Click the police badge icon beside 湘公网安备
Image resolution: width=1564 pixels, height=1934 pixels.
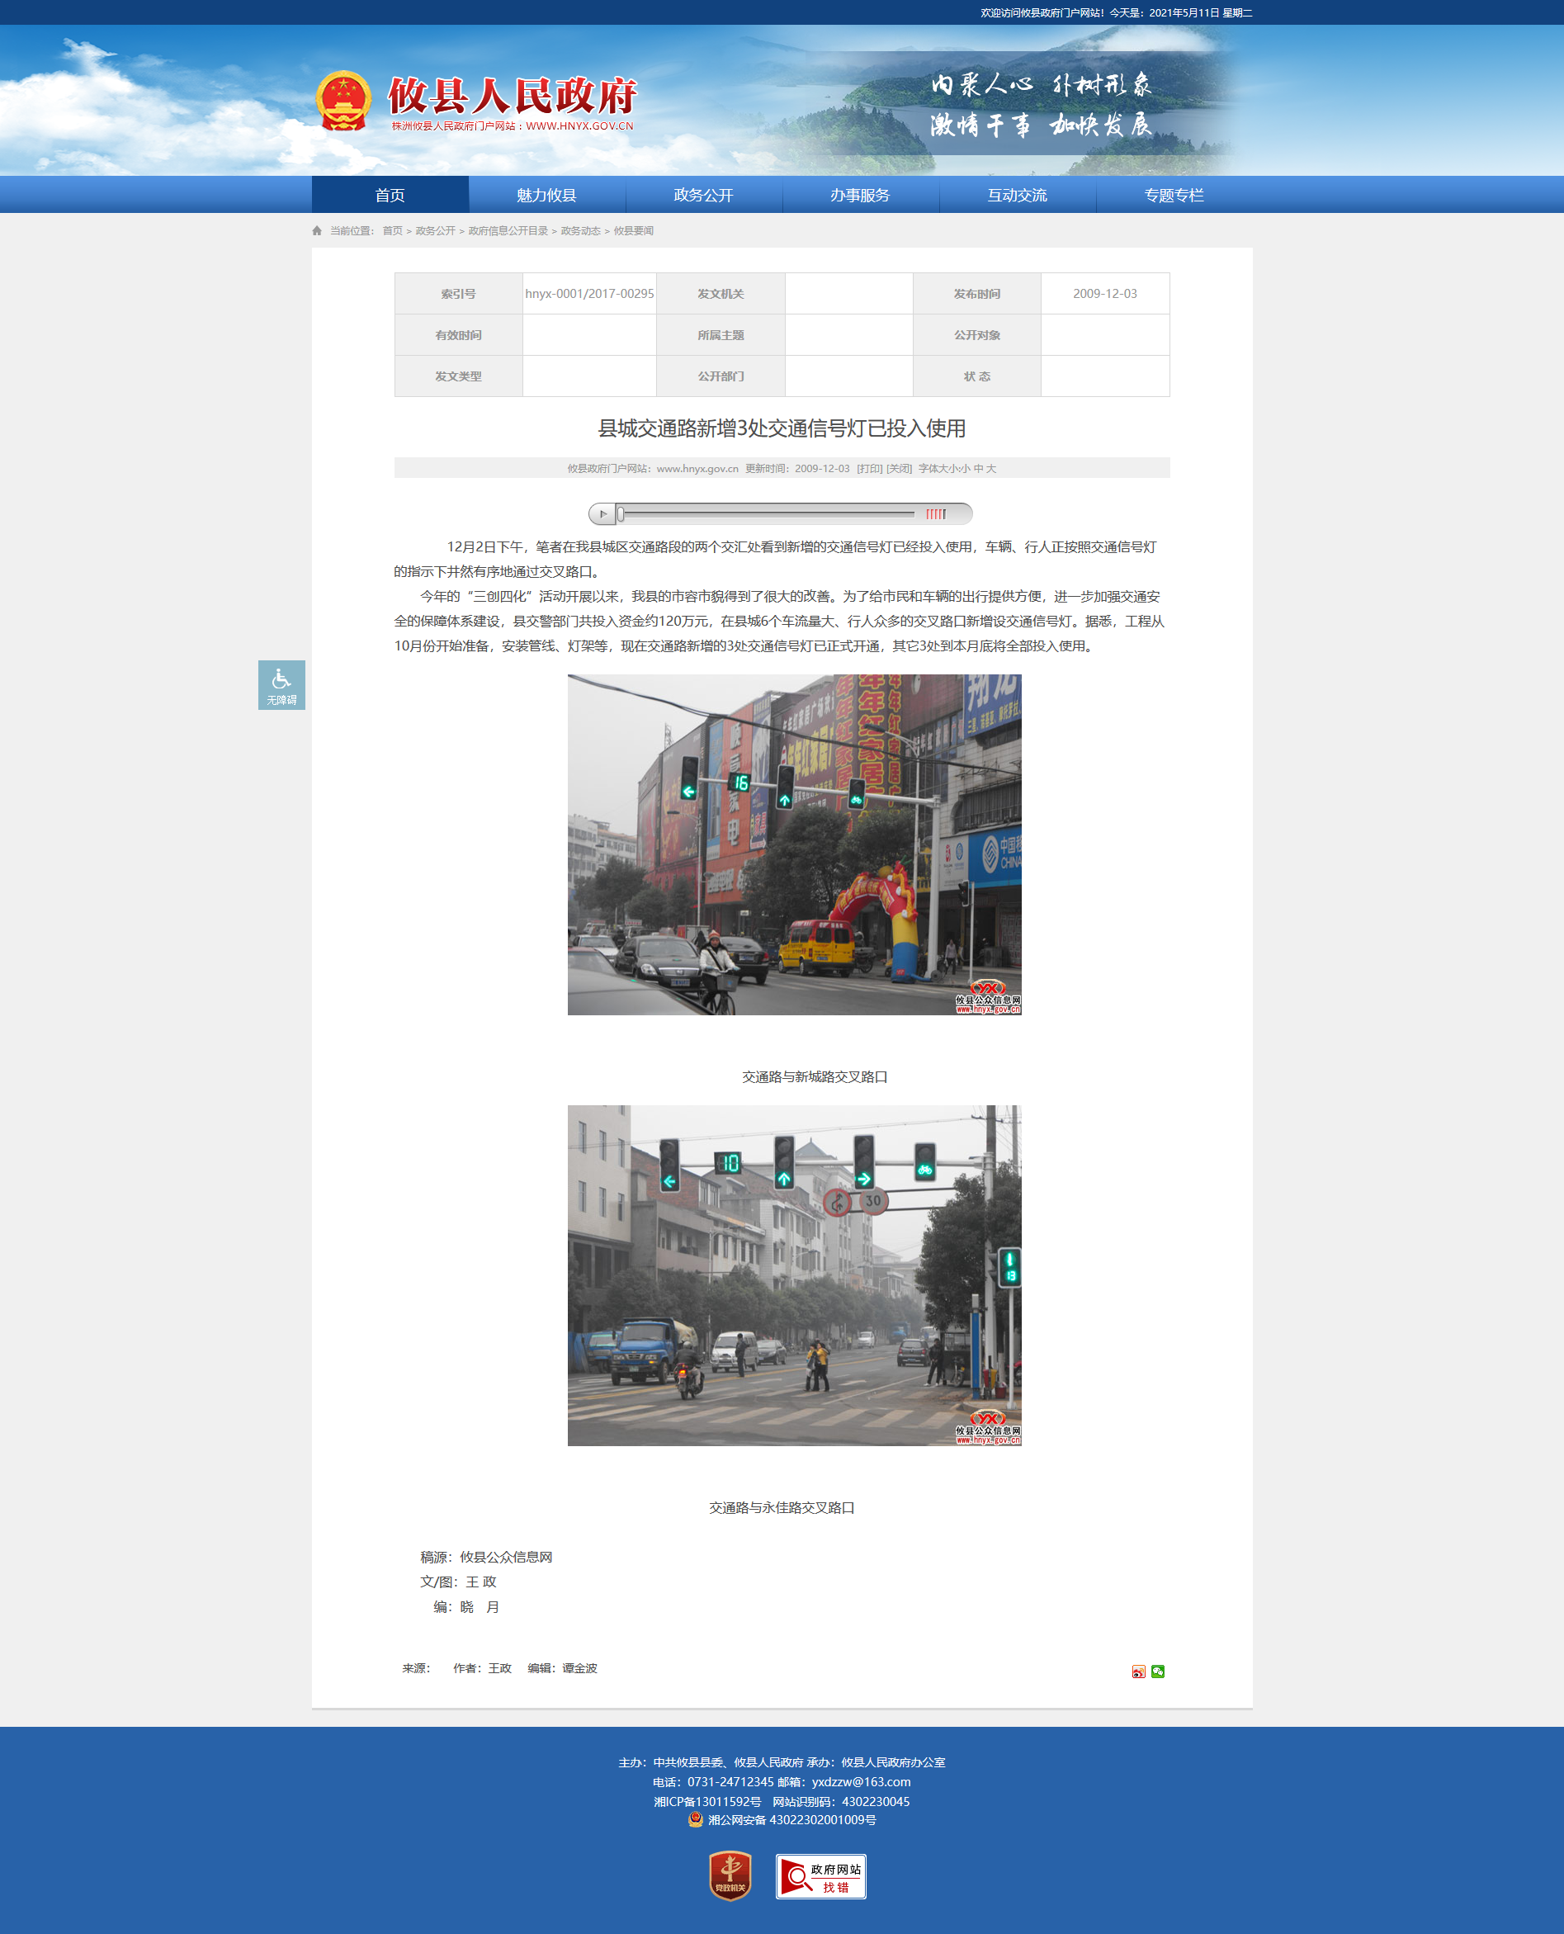click(x=696, y=1819)
